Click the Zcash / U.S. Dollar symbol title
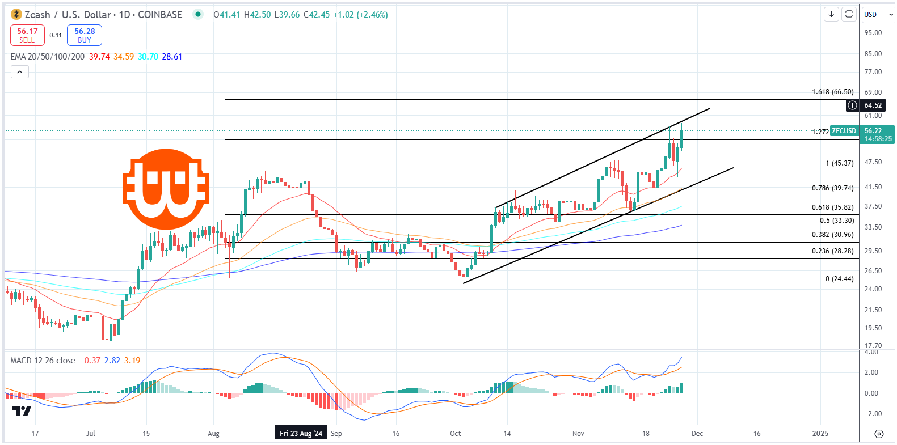 pyautogui.click(x=68, y=14)
